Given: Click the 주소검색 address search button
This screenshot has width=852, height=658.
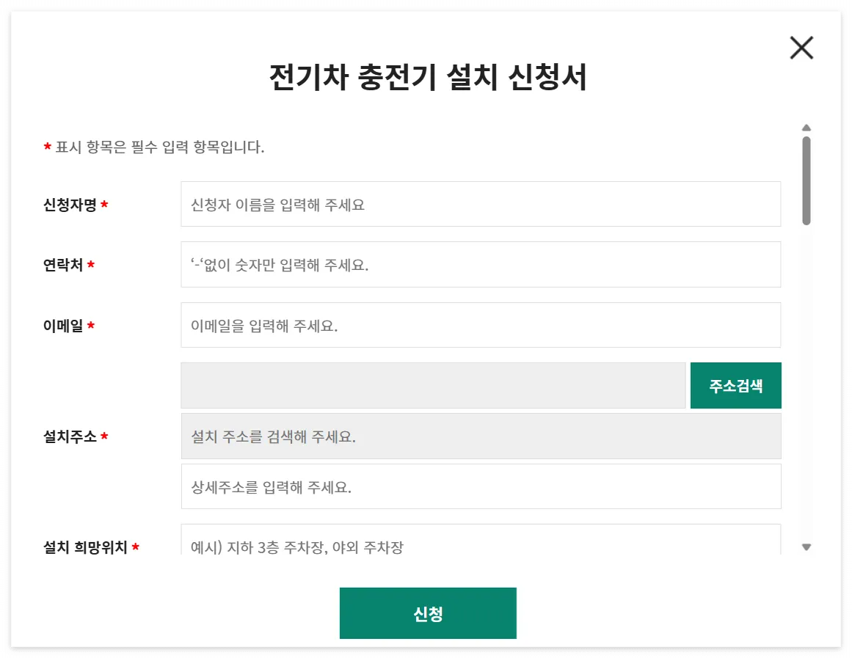Looking at the screenshot, I should [735, 385].
